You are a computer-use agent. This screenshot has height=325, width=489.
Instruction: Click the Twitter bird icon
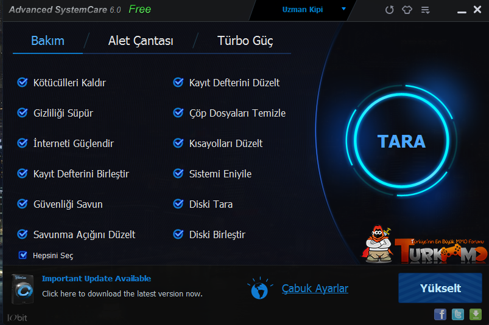click(x=458, y=315)
